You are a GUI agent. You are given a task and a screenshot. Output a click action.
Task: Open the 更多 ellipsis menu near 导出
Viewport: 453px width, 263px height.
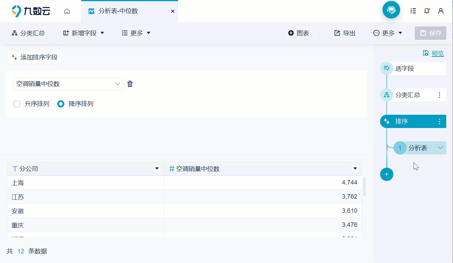pyautogui.click(x=387, y=33)
